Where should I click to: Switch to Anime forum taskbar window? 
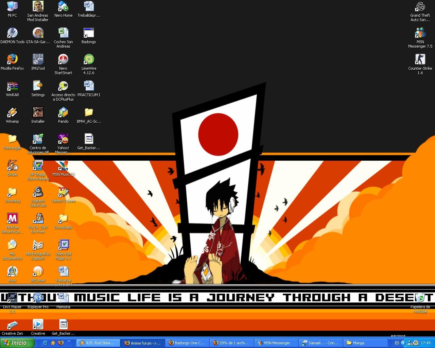(x=143, y=343)
